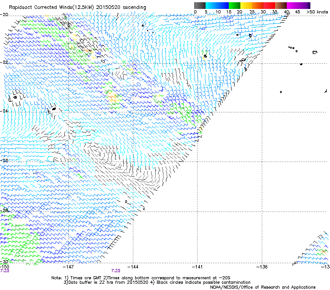Click the green 15-20 knots legend swatch
The height and width of the screenshot is (290, 330).
click(235, 5)
